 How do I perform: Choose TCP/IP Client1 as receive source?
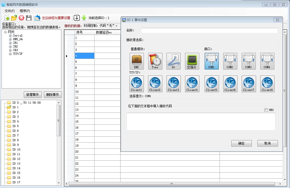coord(136,84)
